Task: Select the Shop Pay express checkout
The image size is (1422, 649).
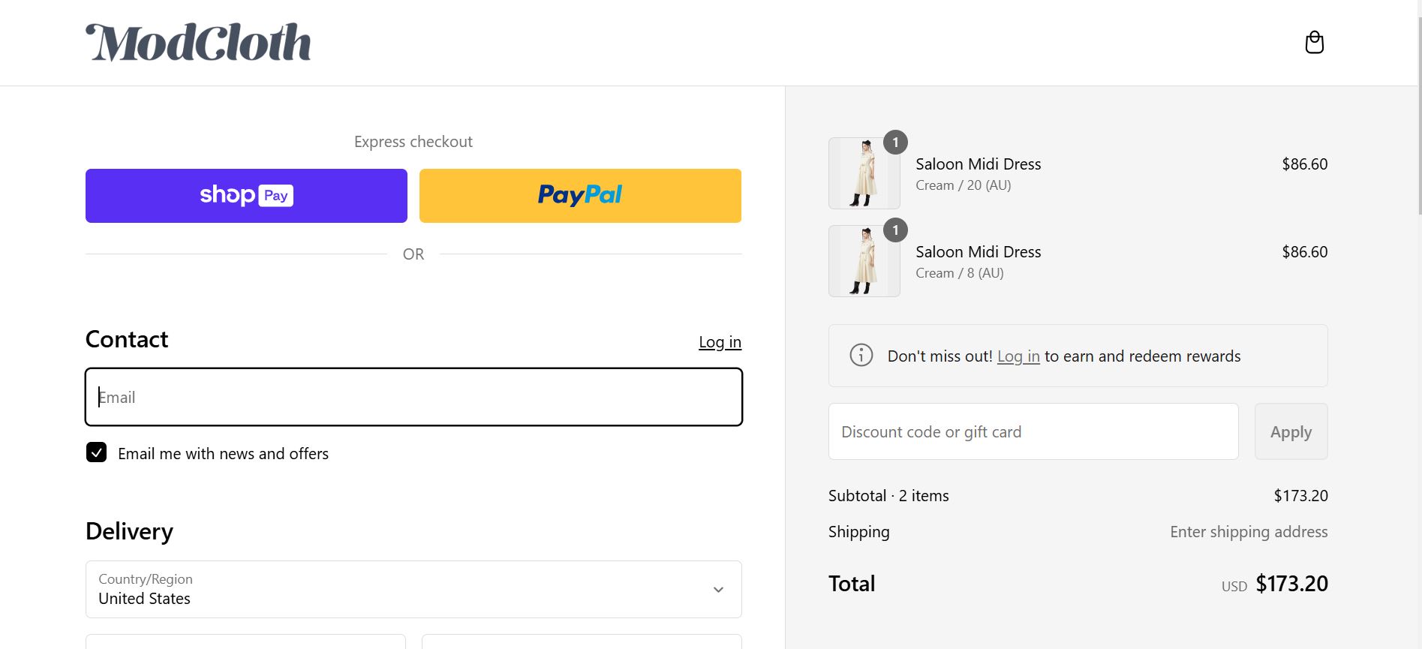Action: click(245, 195)
